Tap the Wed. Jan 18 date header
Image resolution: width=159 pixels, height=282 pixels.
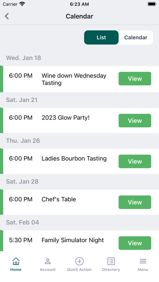(x=24, y=58)
